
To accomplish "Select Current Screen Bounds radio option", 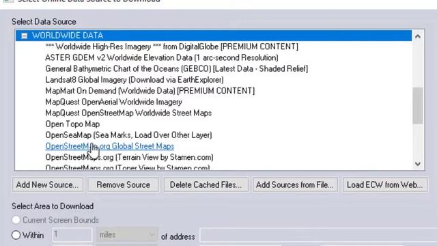I will tap(55, 220).
